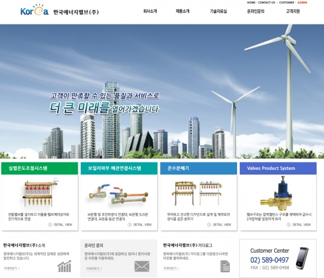Screen dimensions: 324x278
Task: Select the 기술자료실 menu item
Action: (218, 11)
